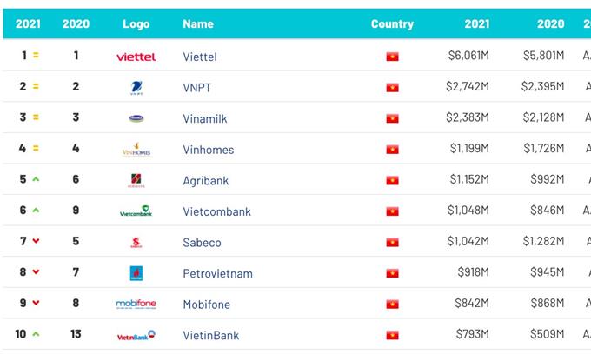Open the Petrovietnam logo

[136, 273]
